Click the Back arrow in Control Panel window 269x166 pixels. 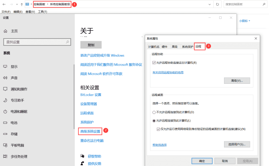tap(4, 4)
